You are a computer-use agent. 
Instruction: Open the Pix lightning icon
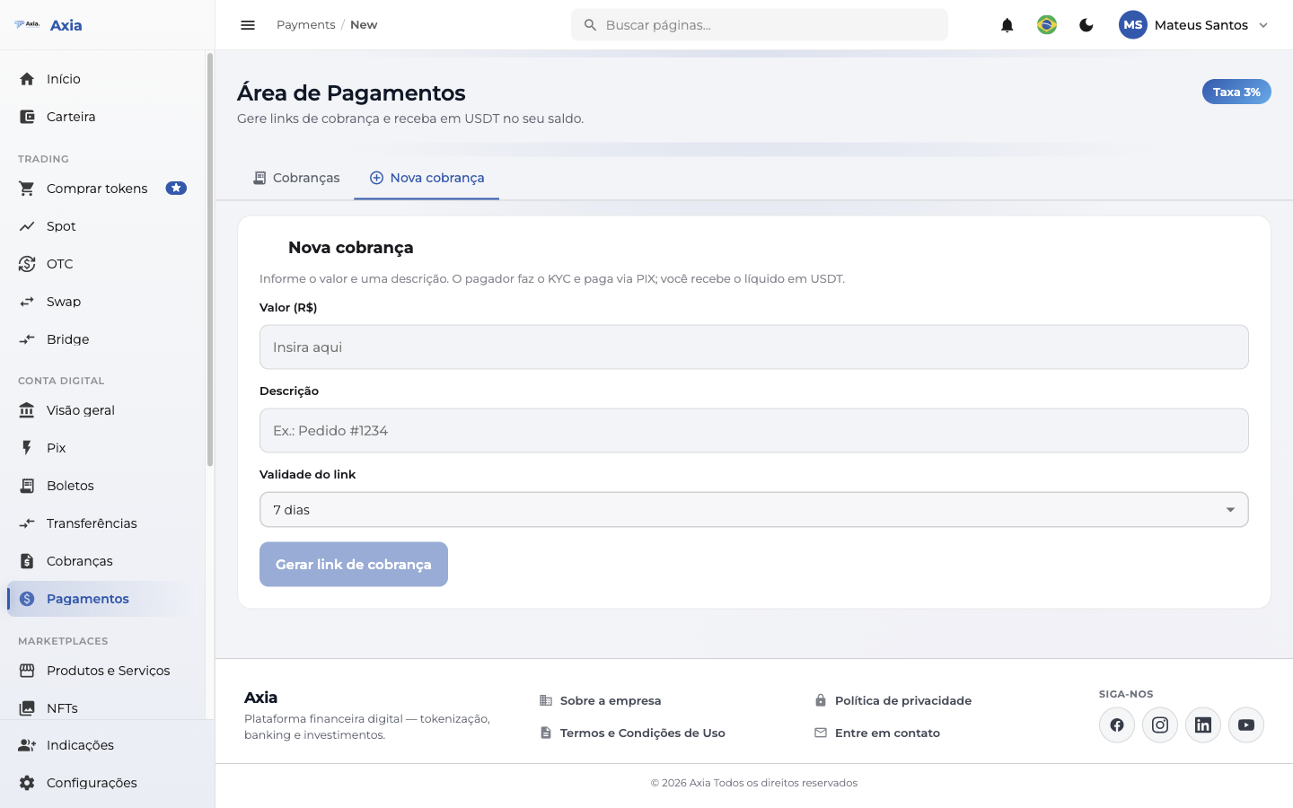coord(27,448)
